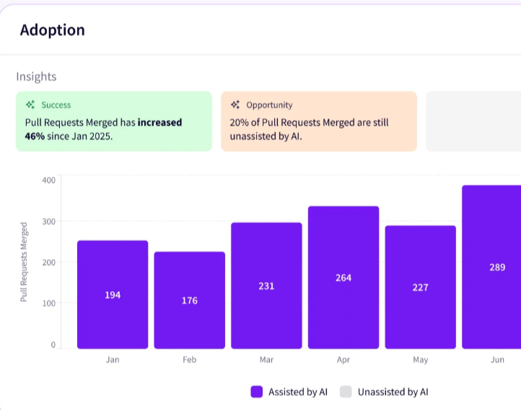This screenshot has height=410, width=521.
Task: Click the Jan axis label
Action: pyautogui.click(x=113, y=359)
